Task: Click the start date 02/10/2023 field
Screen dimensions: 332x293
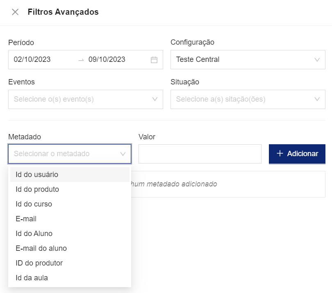Action: tap(32, 59)
